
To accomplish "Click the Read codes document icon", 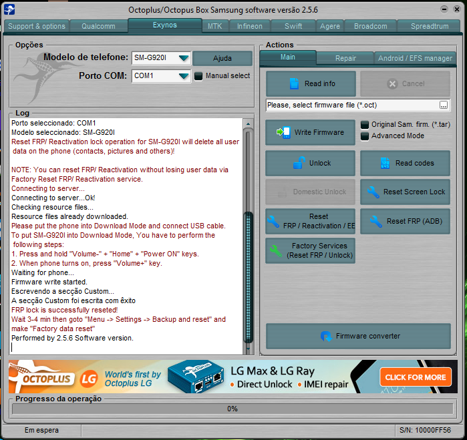I will 385,163.
